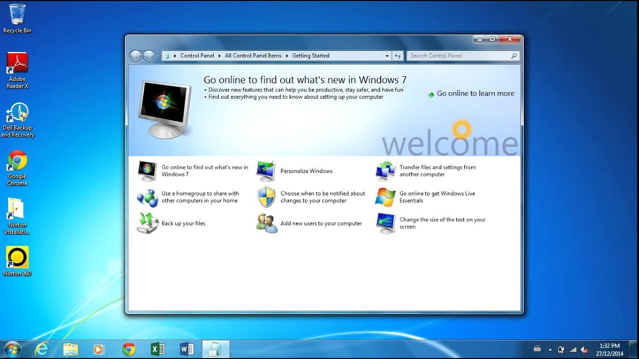Show hidden tray icons arrow
The width and height of the screenshot is (639, 359).
click(x=550, y=350)
